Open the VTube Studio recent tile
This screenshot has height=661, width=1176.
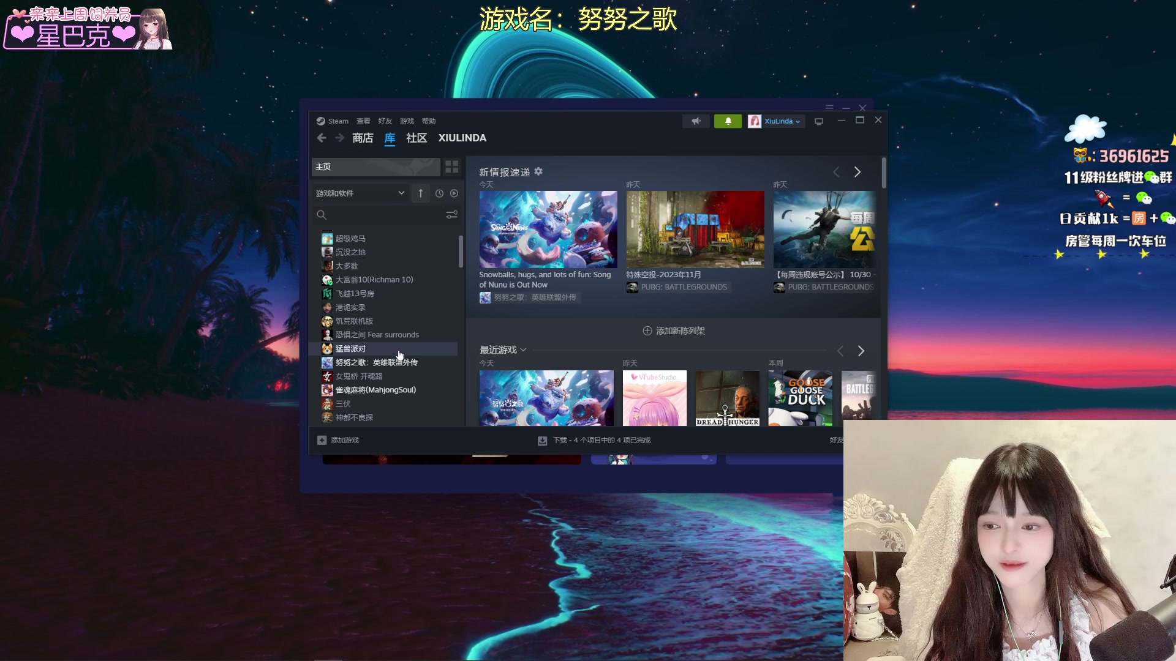(655, 398)
